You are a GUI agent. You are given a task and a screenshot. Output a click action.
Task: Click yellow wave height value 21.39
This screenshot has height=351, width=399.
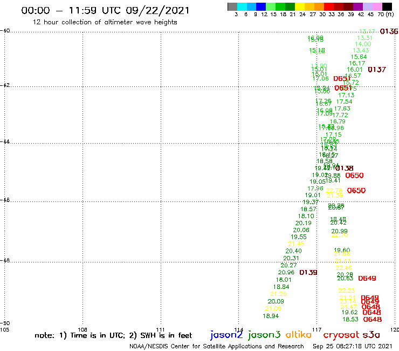(335, 195)
